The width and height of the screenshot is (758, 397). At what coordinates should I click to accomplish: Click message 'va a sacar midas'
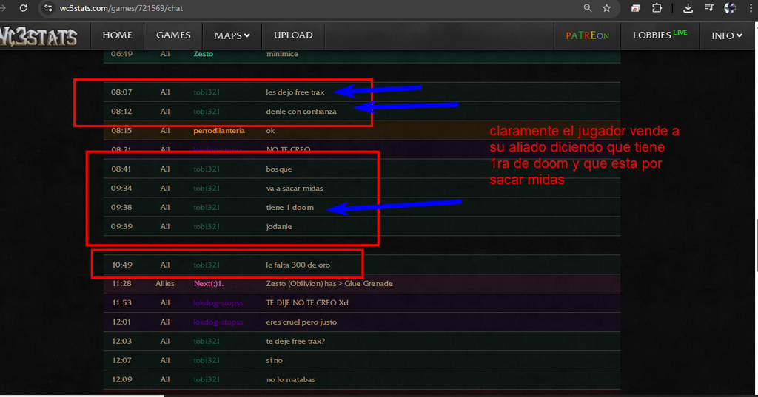(295, 189)
